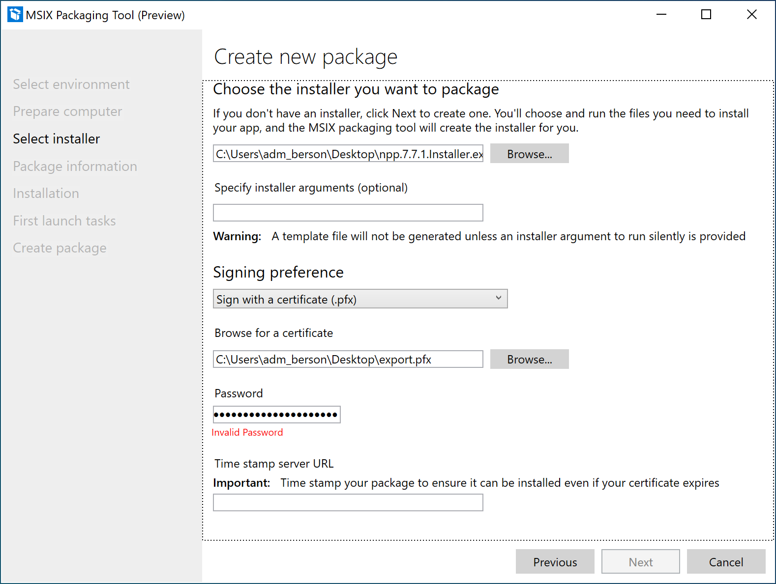Screen dimensions: 776x584
Task: Click inside the installer arguments field
Action: point(348,213)
